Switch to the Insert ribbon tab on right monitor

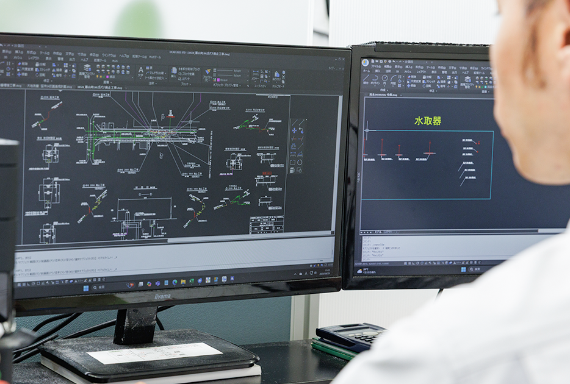[x=378, y=71]
